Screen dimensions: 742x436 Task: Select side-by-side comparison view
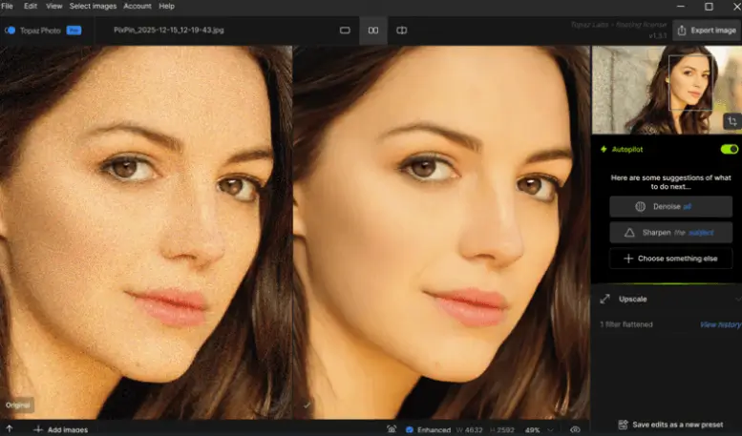click(x=373, y=31)
